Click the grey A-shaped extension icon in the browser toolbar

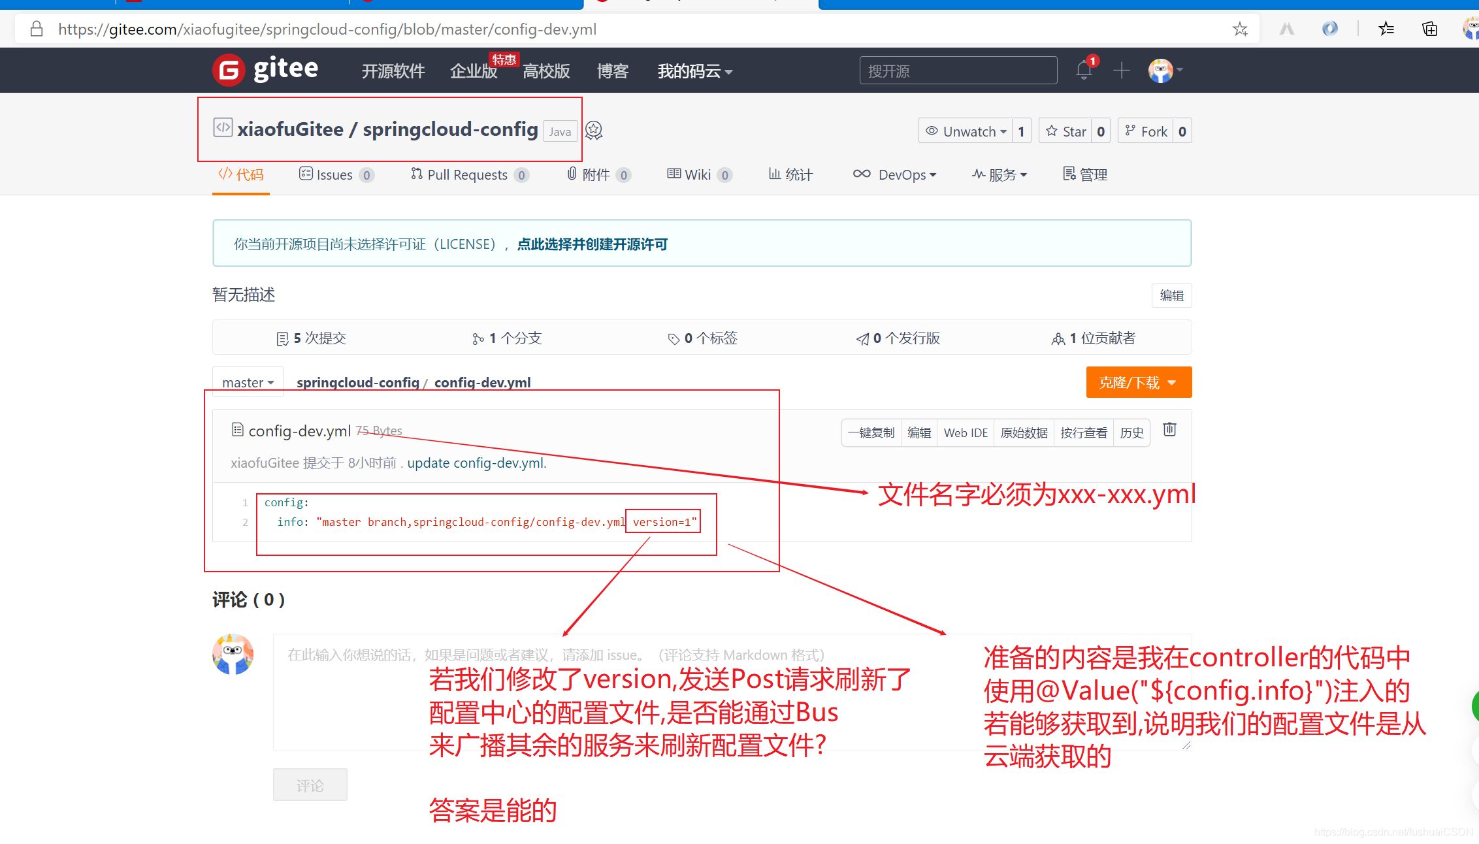(x=1286, y=29)
